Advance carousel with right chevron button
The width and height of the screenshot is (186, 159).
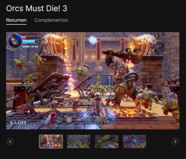175,141
